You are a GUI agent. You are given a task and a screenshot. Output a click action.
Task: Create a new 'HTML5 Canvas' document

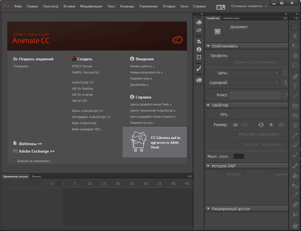click(x=82, y=66)
